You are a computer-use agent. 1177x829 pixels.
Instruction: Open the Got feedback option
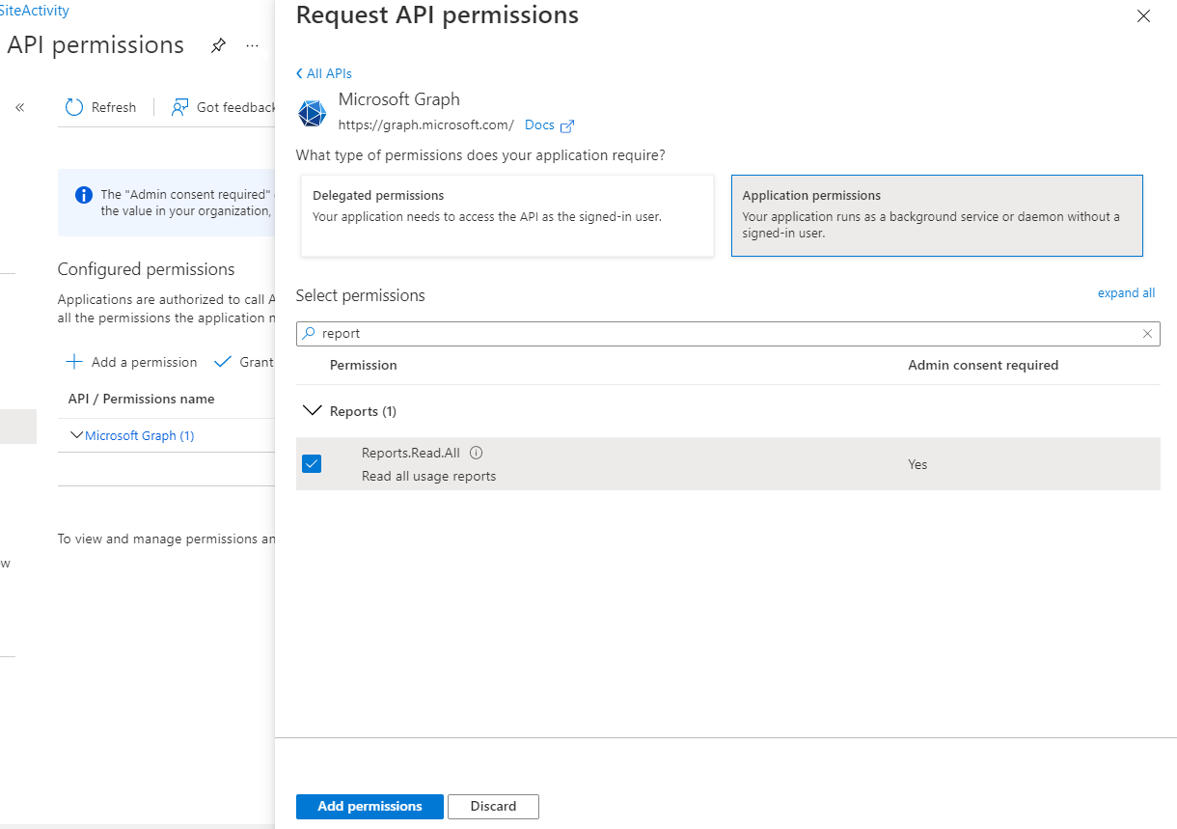pyautogui.click(x=224, y=107)
